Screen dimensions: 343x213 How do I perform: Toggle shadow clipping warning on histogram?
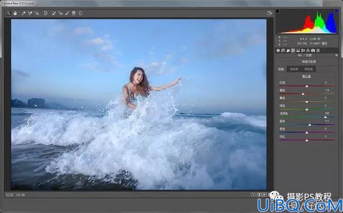coord(278,11)
